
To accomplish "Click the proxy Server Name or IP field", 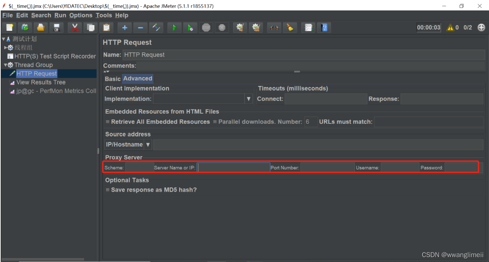I will point(234,168).
